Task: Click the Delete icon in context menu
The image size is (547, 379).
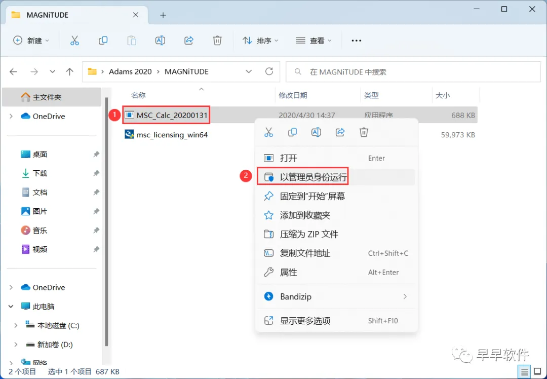Action: click(x=364, y=132)
